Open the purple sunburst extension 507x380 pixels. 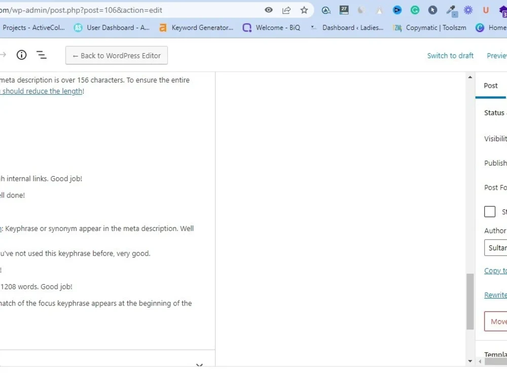coord(468,10)
